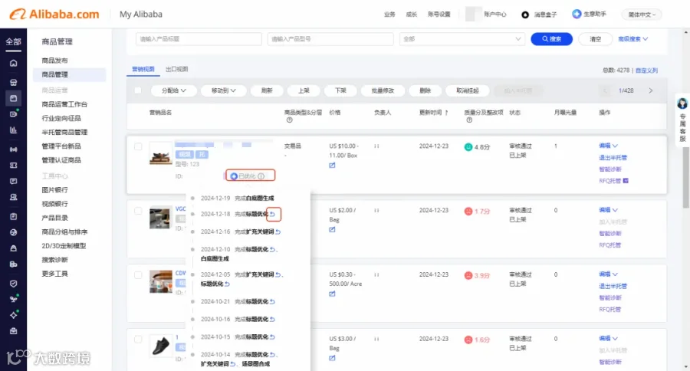Select 图片银行 in the left menu
The width and height of the screenshot is (690, 371).
click(54, 189)
